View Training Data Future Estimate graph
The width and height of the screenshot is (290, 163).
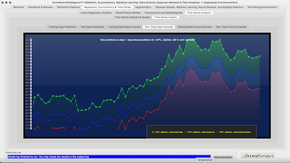[x=194, y=27]
